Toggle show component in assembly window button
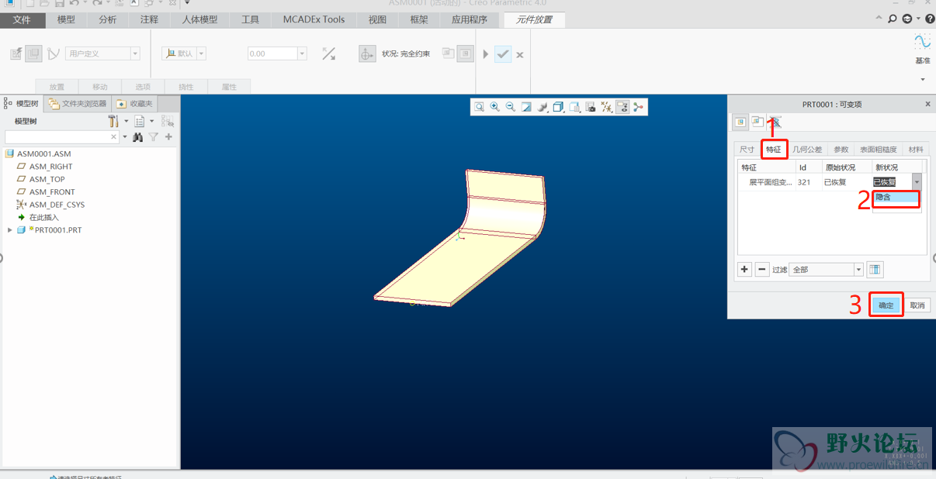 465,53
